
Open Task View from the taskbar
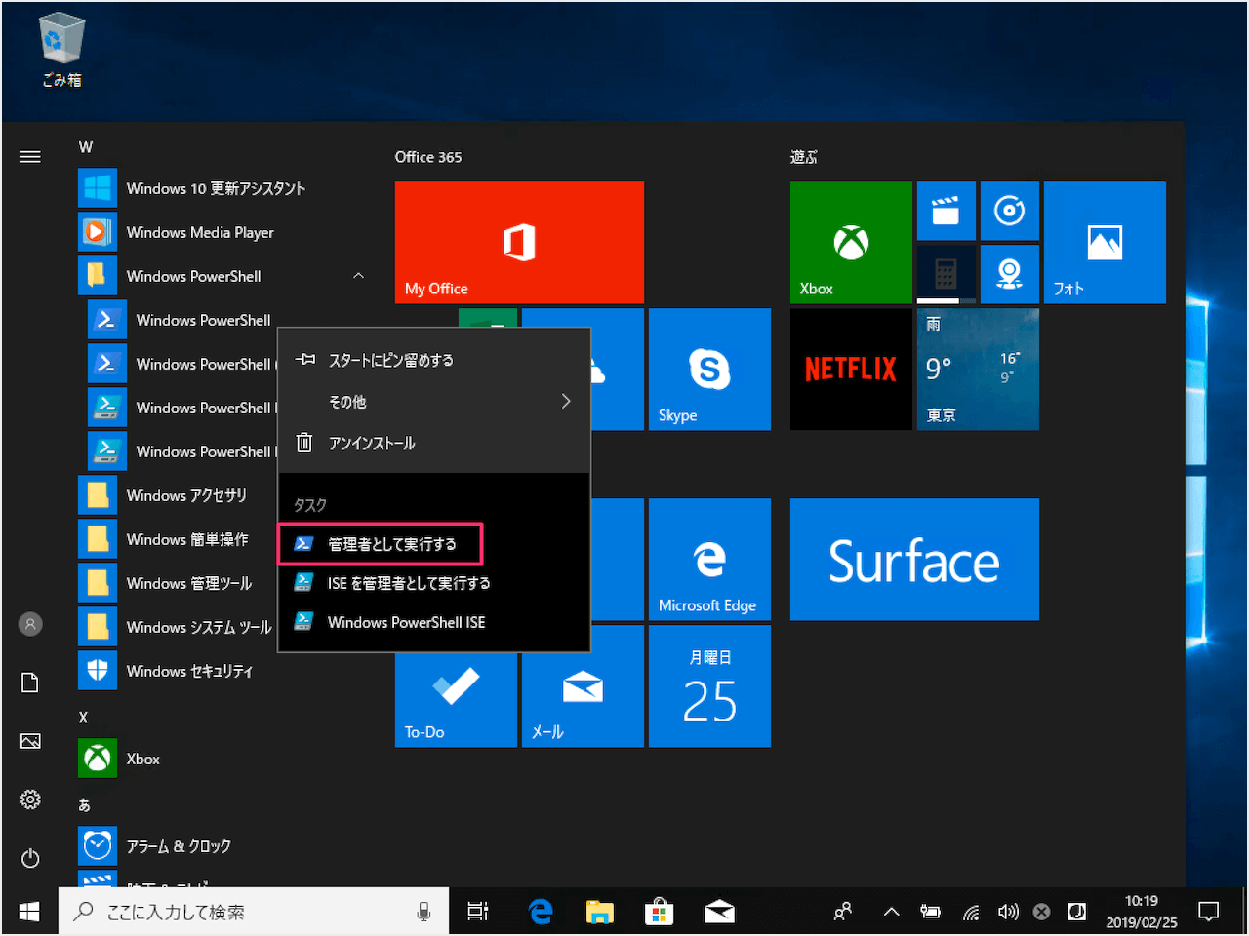click(477, 912)
